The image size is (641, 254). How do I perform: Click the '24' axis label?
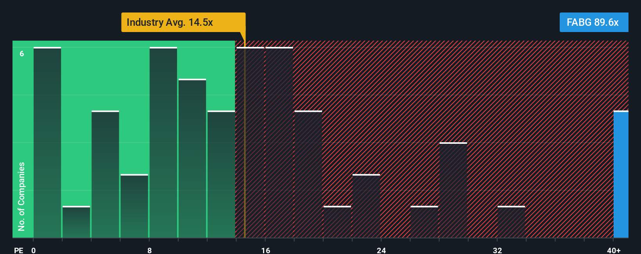381,250
